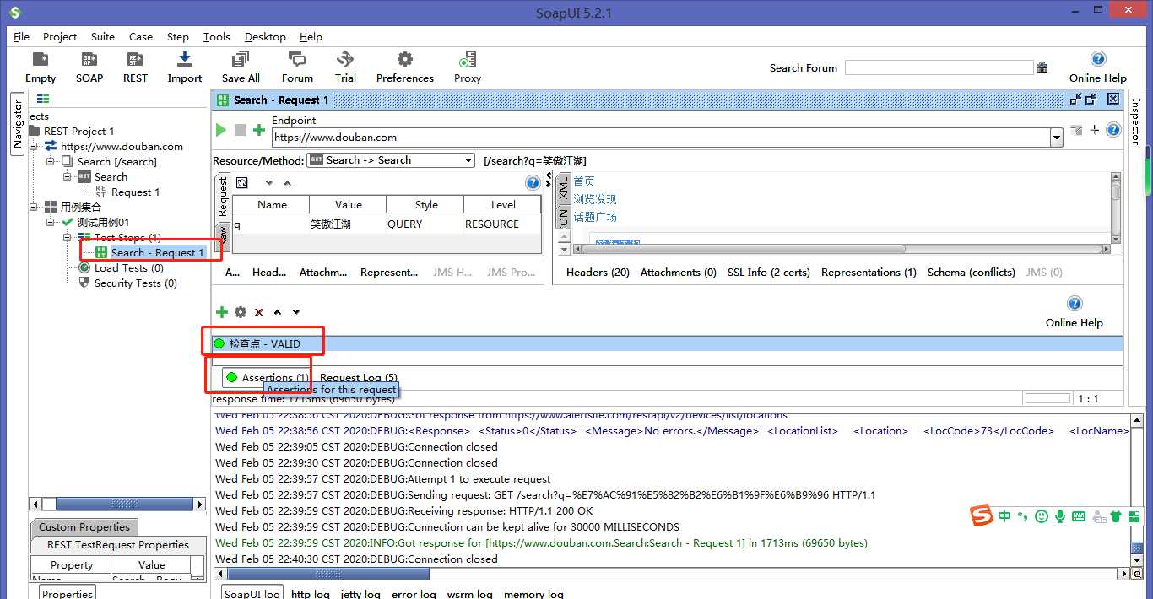
Task: Collapse the https://www.douban.com tree node
Action: pos(34,146)
